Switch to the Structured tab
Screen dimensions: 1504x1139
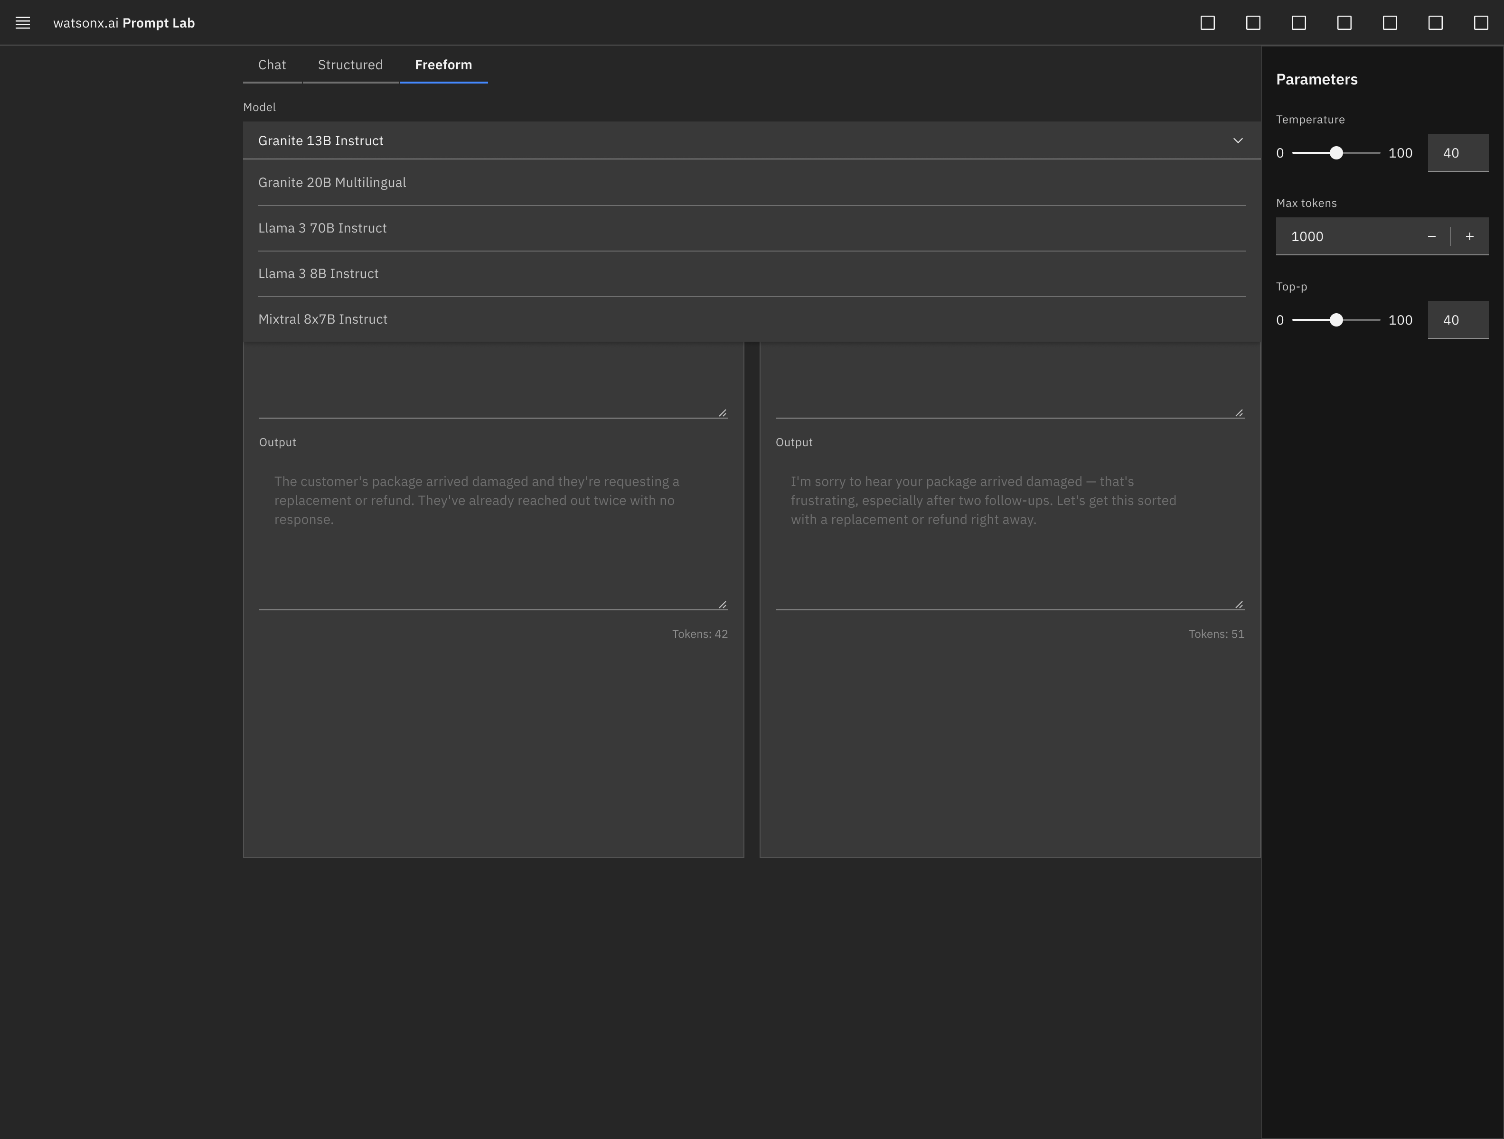tap(350, 65)
